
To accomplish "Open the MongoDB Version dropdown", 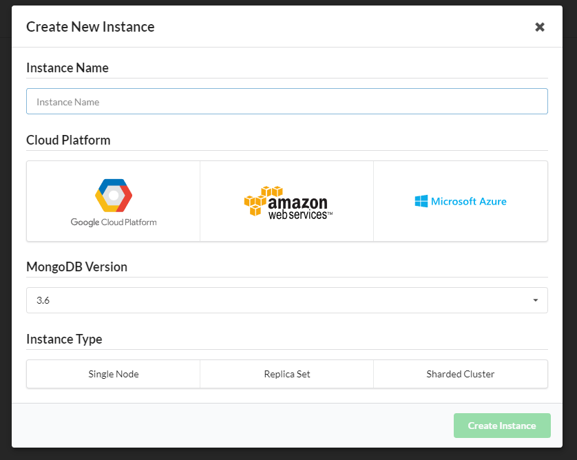I will coord(287,300).
